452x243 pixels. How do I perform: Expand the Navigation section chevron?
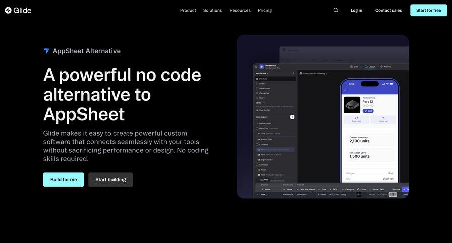point(268,73)
